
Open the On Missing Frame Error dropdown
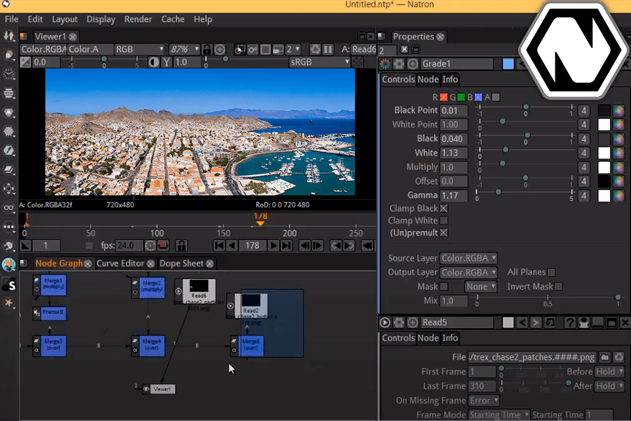tap(484, 401)
